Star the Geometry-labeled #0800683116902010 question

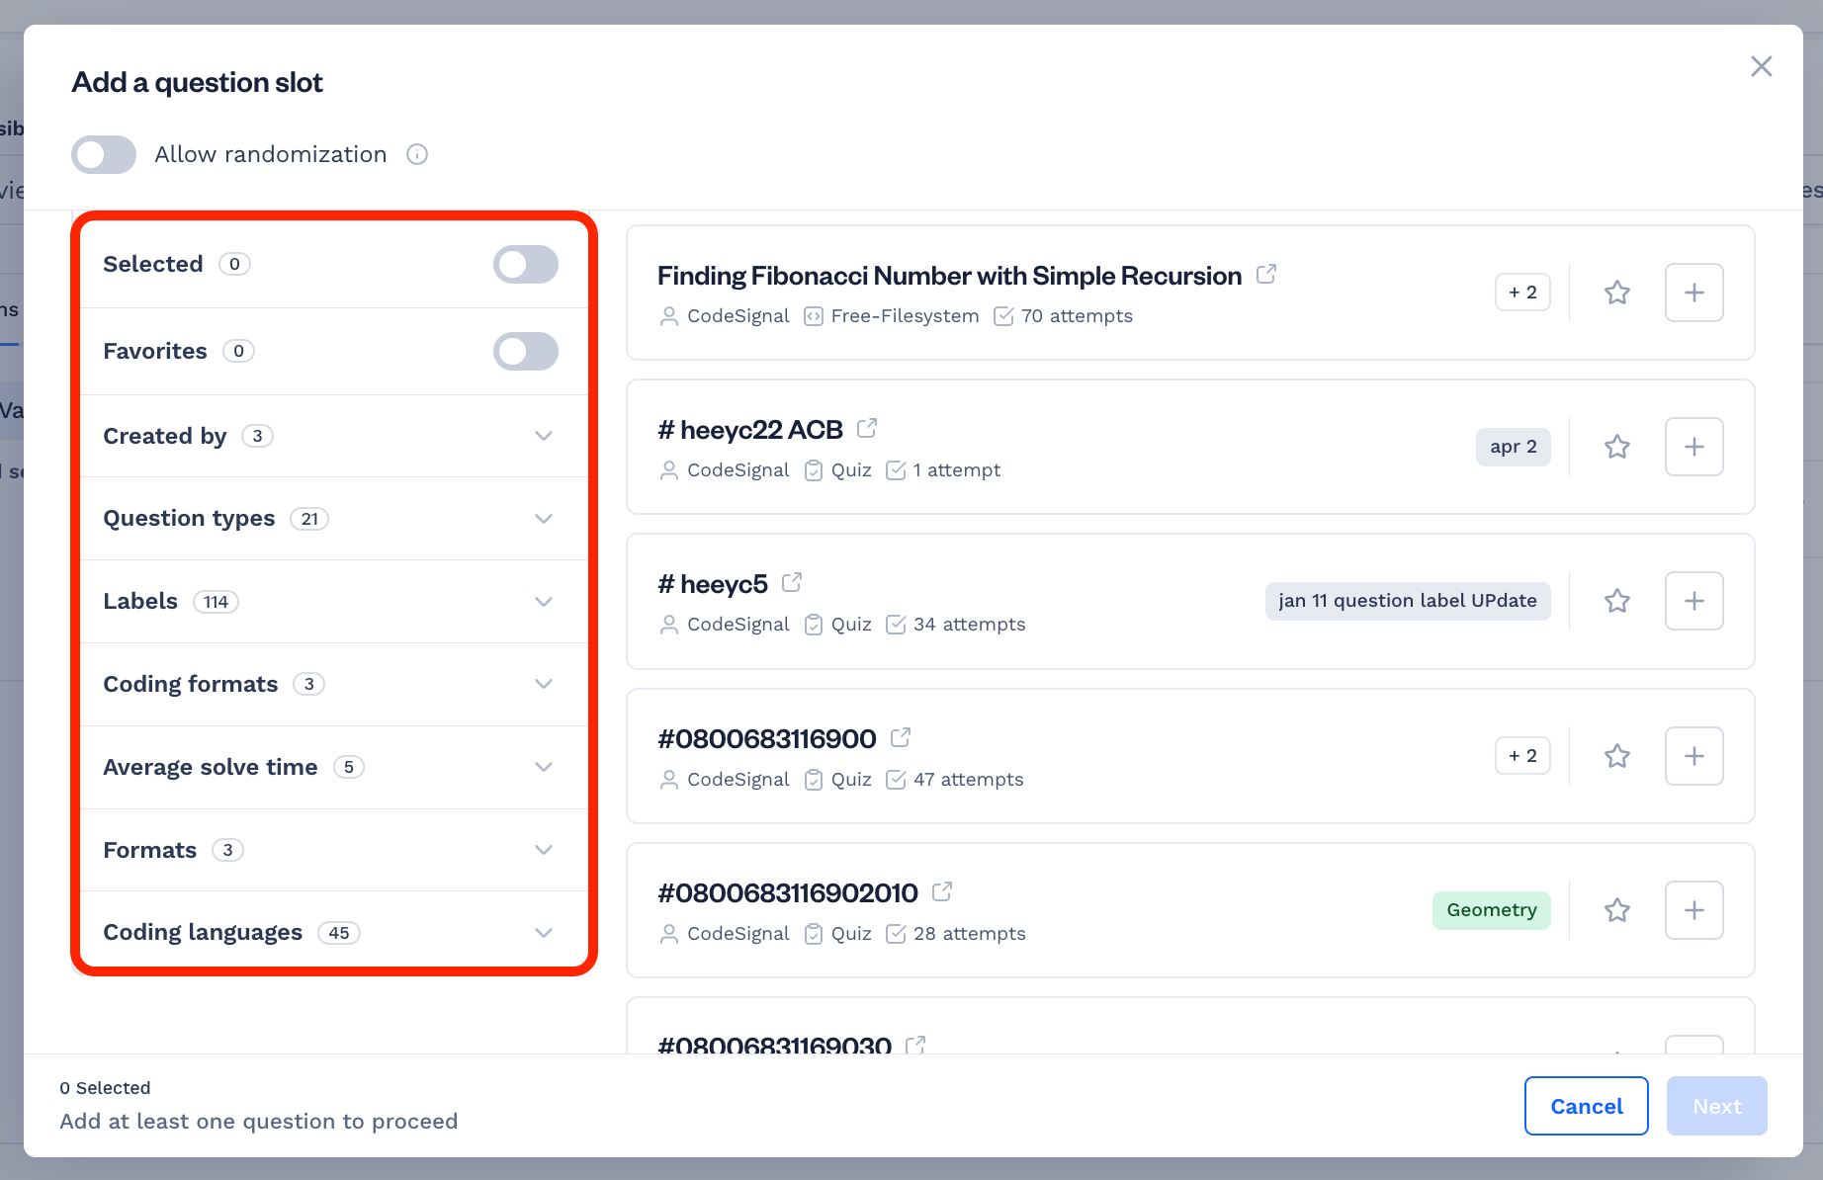pyautogui.click(x=1616, y=910)
